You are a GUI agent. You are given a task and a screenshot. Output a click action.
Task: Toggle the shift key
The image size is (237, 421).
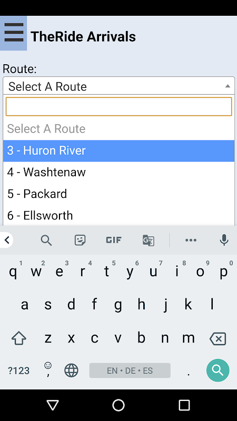pyautogui.click(x=19, y=338)
